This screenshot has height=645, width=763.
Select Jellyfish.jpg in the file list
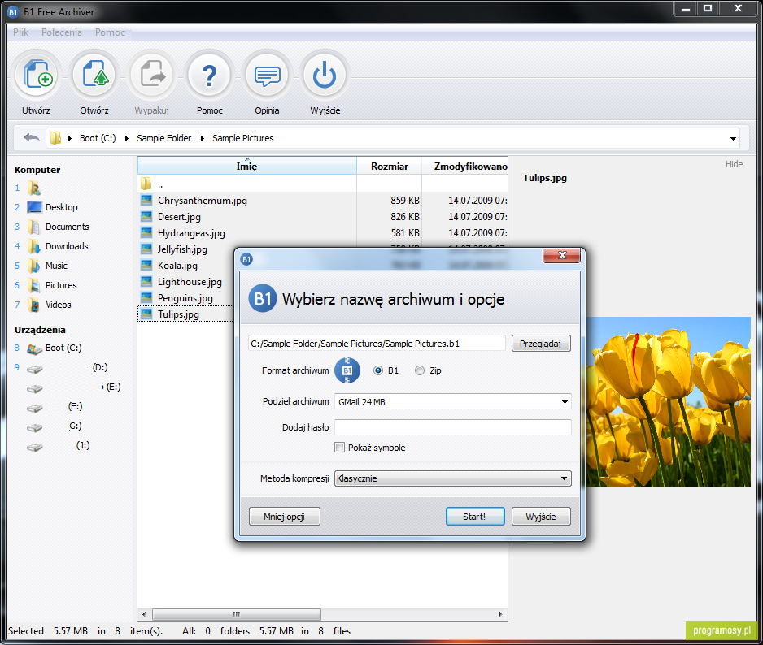click(x=182, y=249)
